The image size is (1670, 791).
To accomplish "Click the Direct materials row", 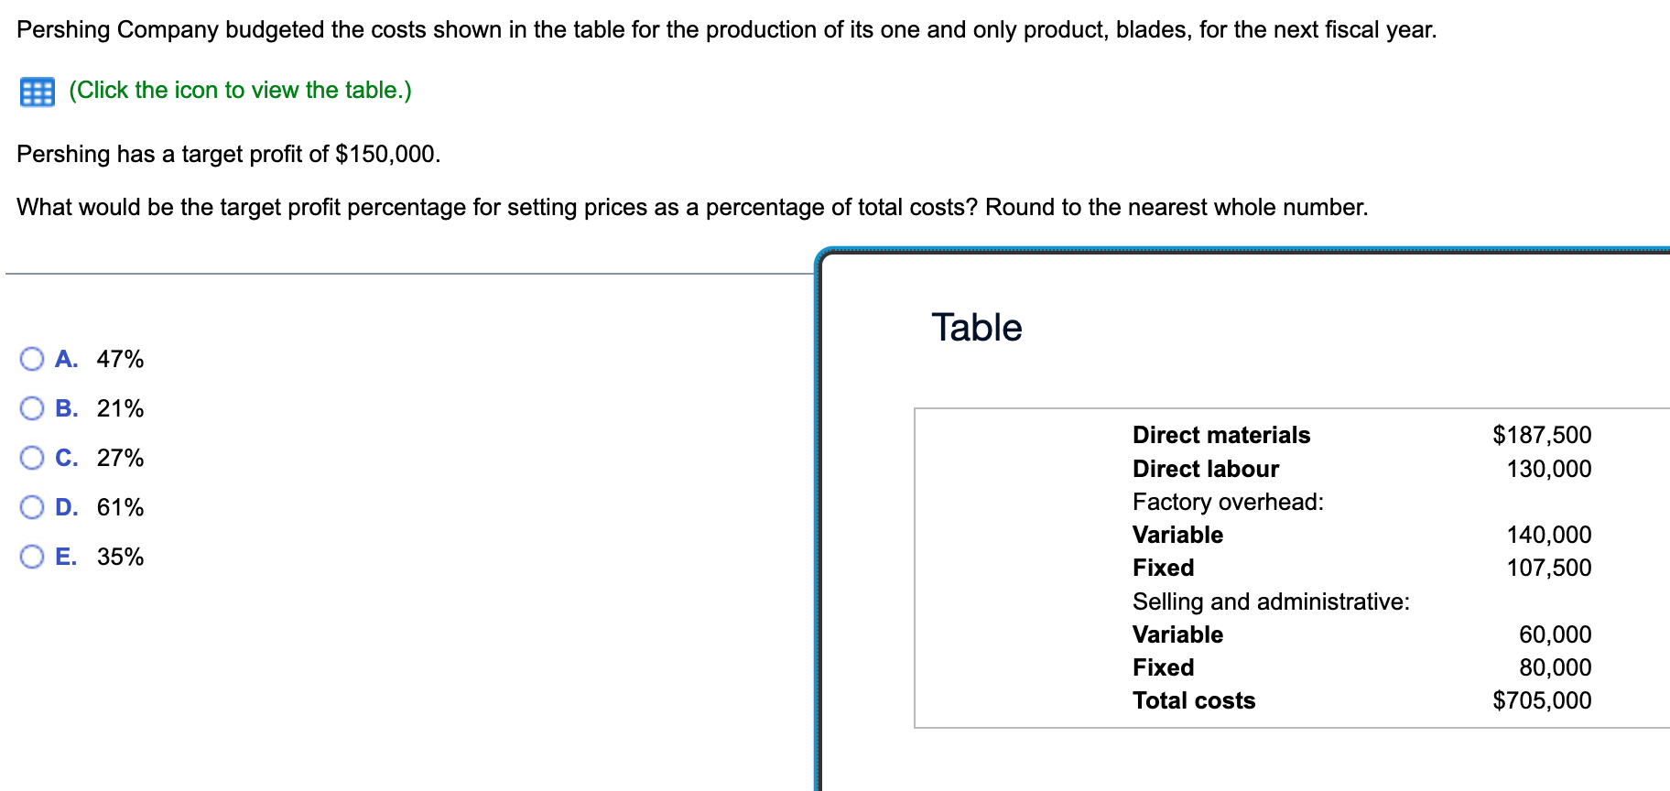I will point(1221,436).
